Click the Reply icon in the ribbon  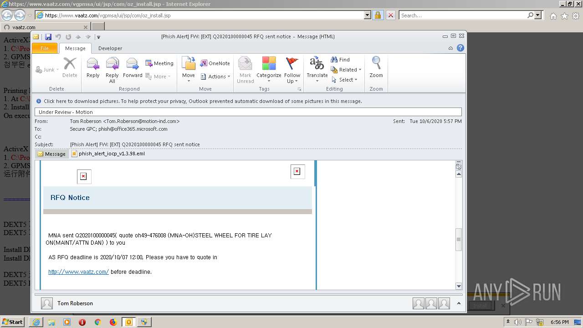tap(93, 68)
